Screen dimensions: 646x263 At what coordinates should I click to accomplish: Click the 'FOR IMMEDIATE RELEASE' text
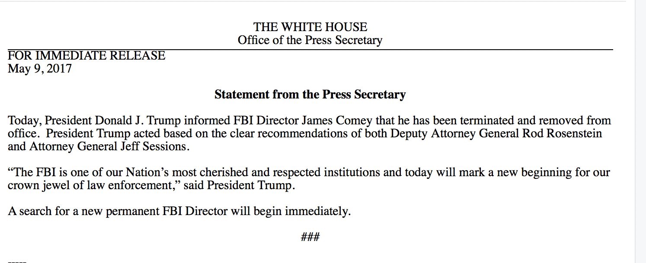pyautogui.click(x=86, y=55)
